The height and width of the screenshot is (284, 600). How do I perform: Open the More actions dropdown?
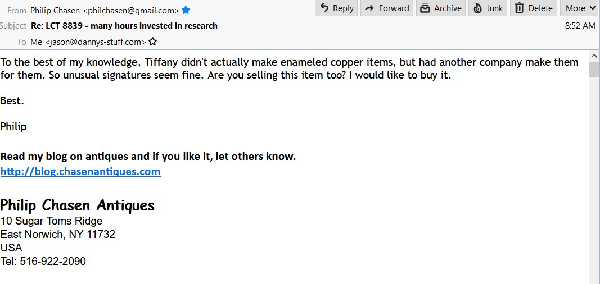tap(580, 8)
